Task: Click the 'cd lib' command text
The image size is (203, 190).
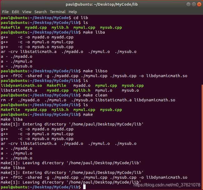Action: tap(81, 17)
